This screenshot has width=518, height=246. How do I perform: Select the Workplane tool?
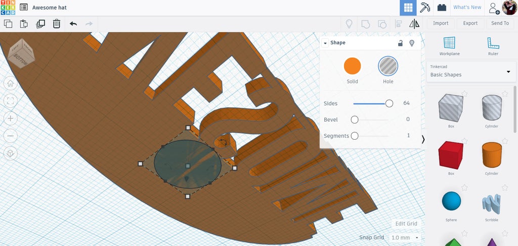click(449, 46)
